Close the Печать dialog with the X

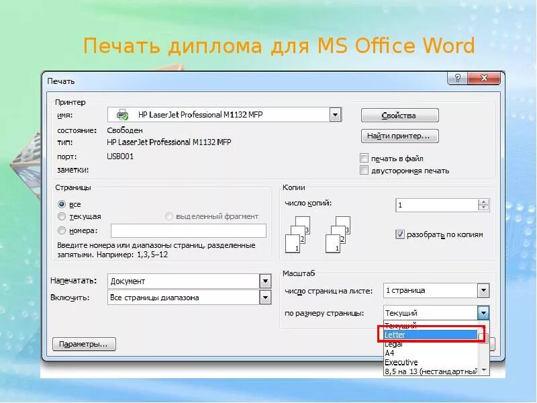484,78
